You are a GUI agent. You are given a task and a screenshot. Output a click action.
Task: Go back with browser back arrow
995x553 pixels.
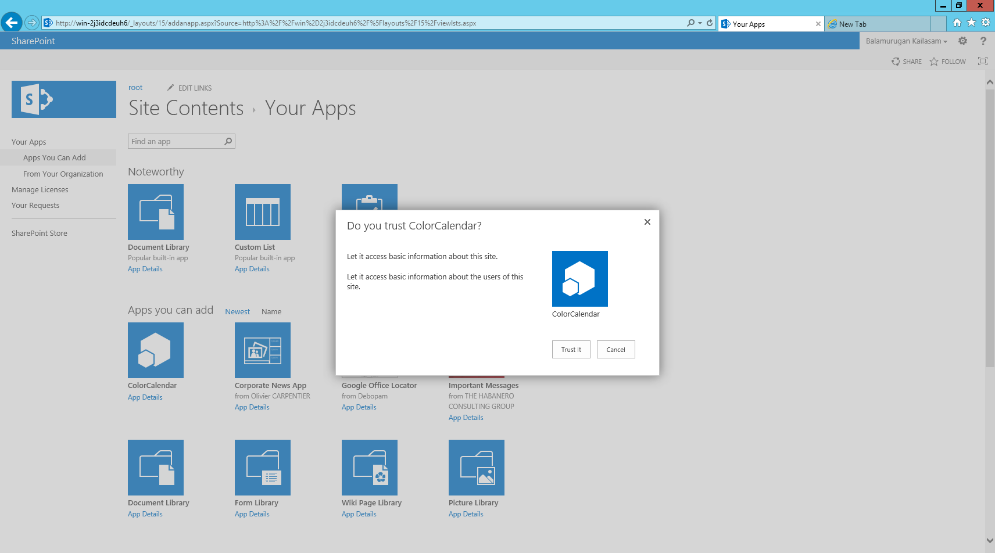point(12,23)
